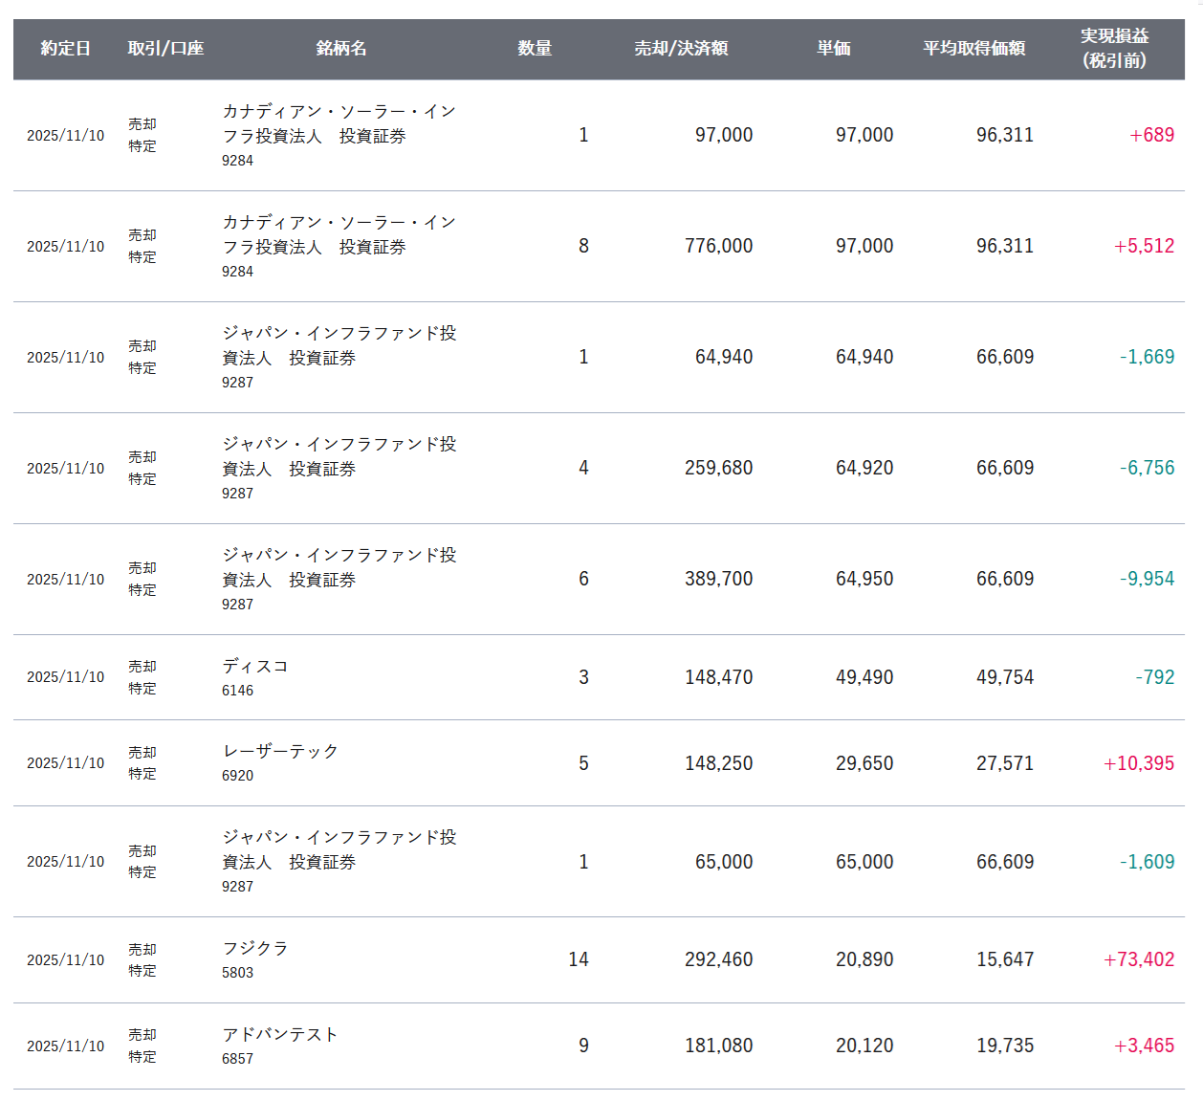Click the 取引/口座 column header

(x=165, y=49)
